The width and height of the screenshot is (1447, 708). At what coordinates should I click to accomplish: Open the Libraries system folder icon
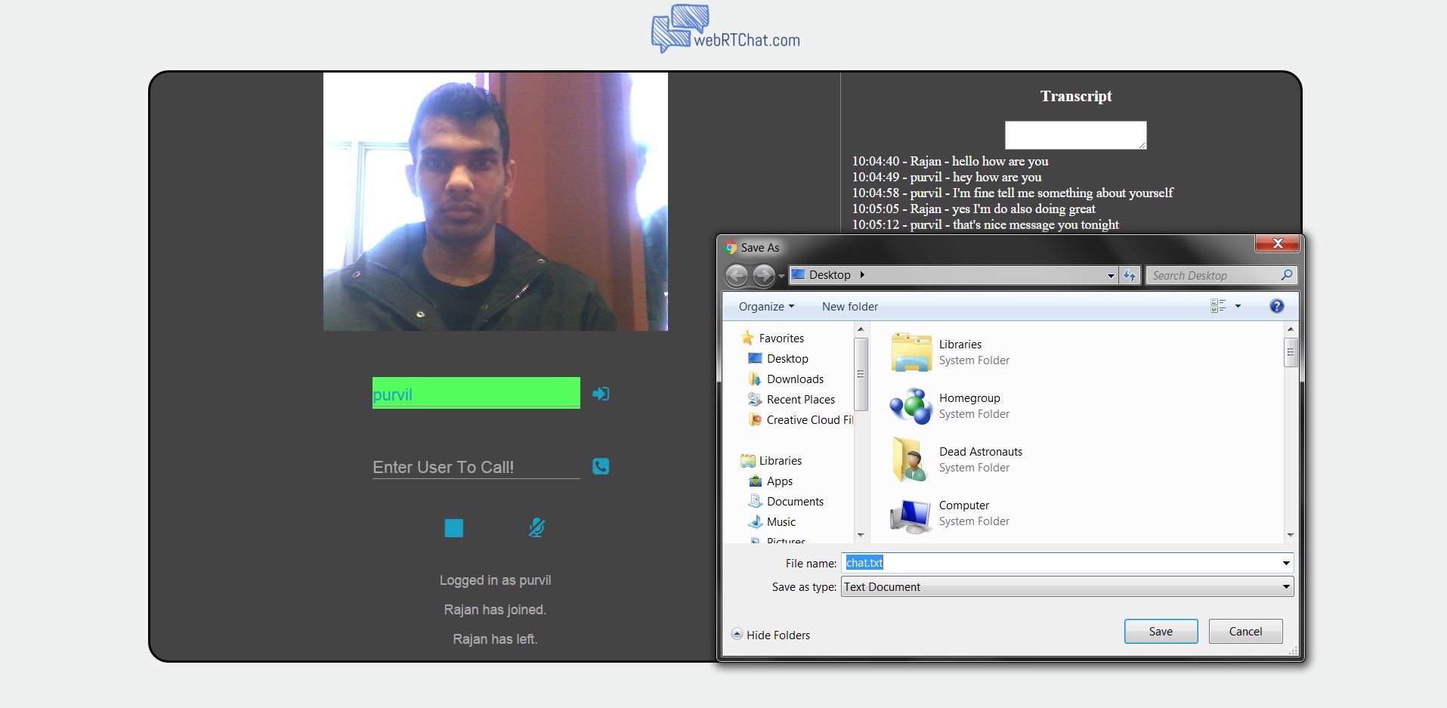911,352
